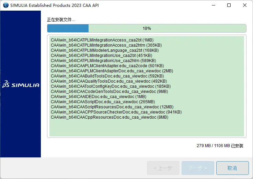The height and width of the screenshot is (179, 253).
Task: Click the 正在安装文件 status label
Action: point(61,20)
